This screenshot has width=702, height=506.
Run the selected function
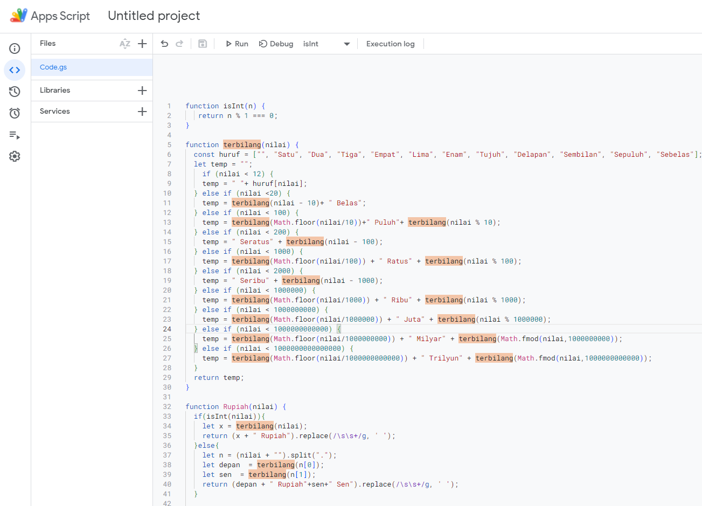237,44
